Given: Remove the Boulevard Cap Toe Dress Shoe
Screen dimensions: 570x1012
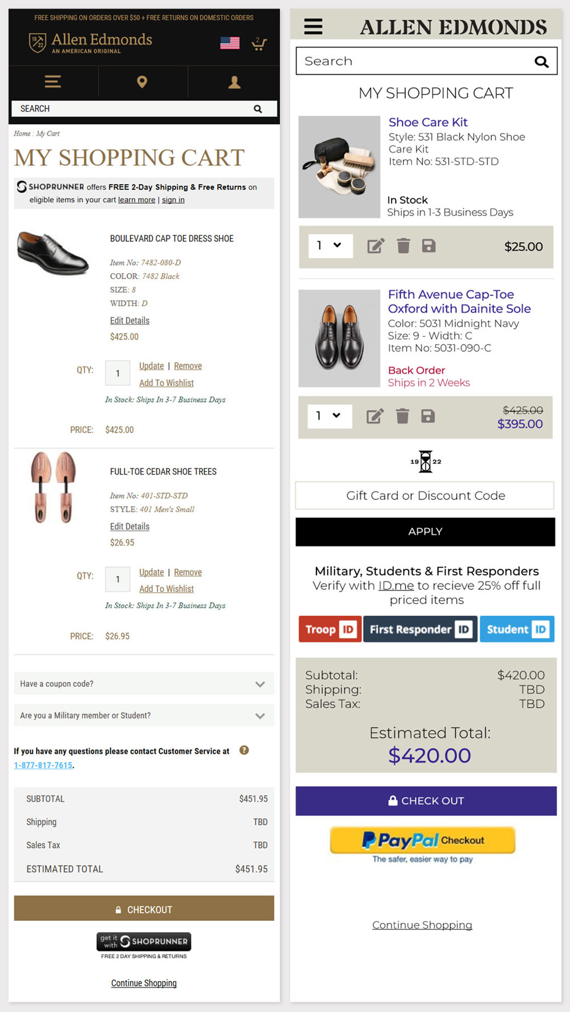Looking at the screenshot, I should [188, 365].
